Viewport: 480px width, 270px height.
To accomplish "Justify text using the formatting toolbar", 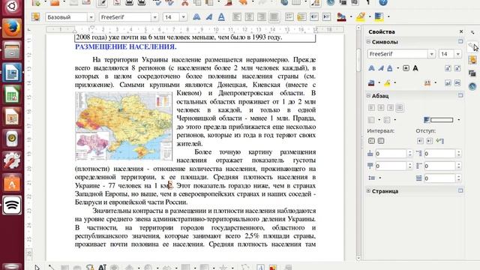I will [x=274, y=16].
